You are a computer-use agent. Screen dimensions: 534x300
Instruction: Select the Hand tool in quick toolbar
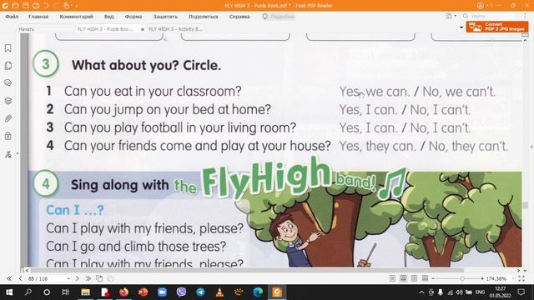[x=67, y=6]
